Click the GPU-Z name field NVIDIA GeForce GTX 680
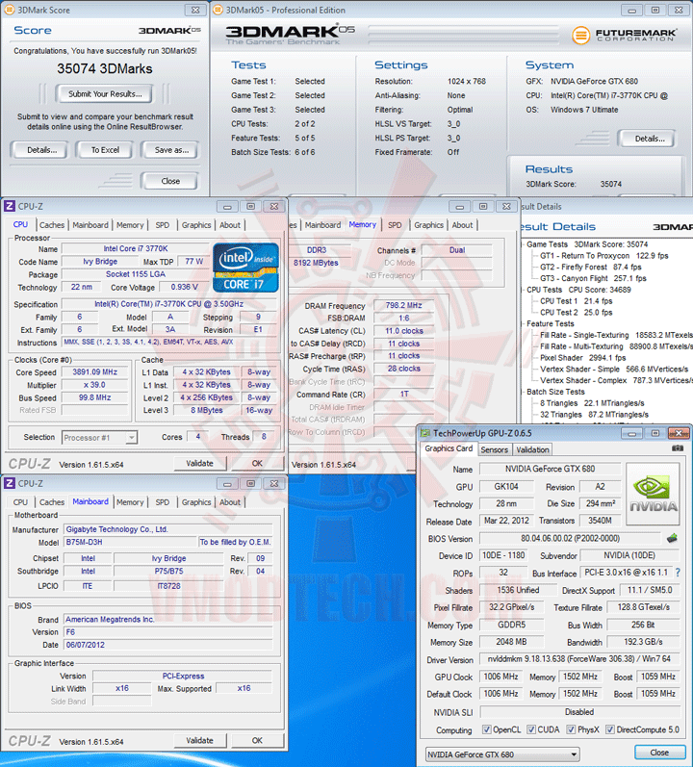 coord(551,469)
